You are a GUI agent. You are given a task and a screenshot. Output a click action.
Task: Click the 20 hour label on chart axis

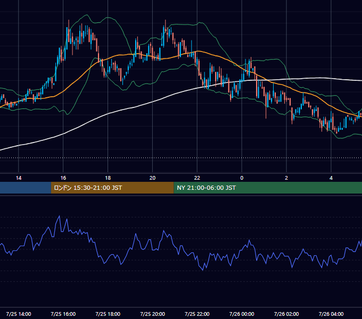[x=152, y=178]
